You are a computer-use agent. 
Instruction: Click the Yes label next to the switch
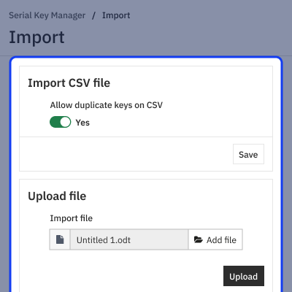82,123
